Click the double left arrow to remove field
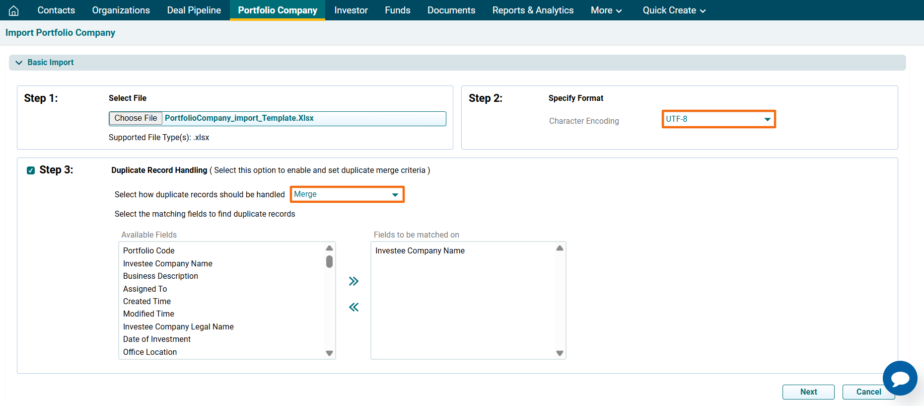Screen dimensions: 924x406 coord(354,307)
